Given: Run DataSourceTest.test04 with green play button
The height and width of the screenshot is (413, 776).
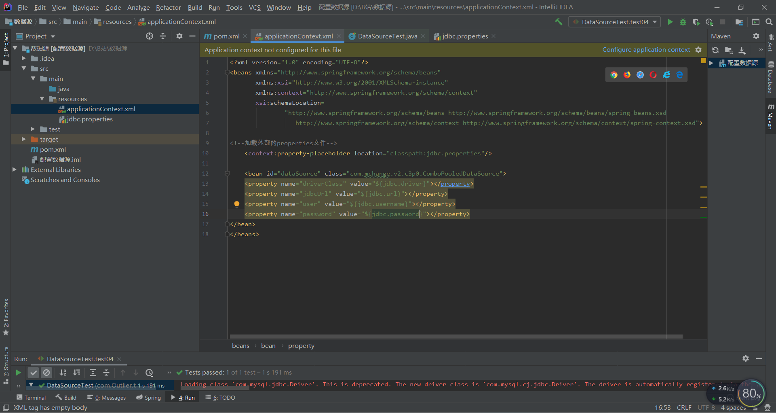Looking at the screenshot, I should (670, 22).
